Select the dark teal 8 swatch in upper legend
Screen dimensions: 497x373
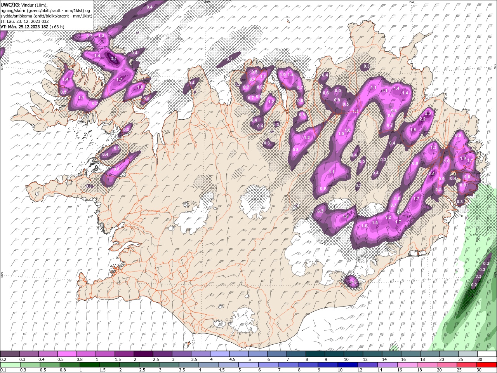click(x=315, y=354)
